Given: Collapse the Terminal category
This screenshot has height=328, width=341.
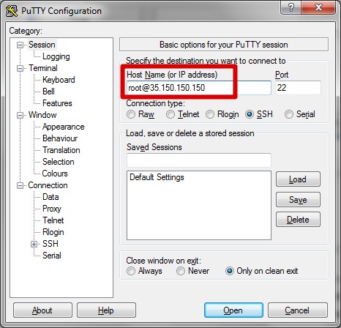Looking at the screenshot, I should tap(20, 68).
